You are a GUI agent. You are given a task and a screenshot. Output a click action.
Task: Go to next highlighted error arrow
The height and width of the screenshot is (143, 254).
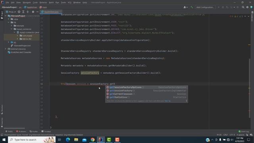point(248,16)
